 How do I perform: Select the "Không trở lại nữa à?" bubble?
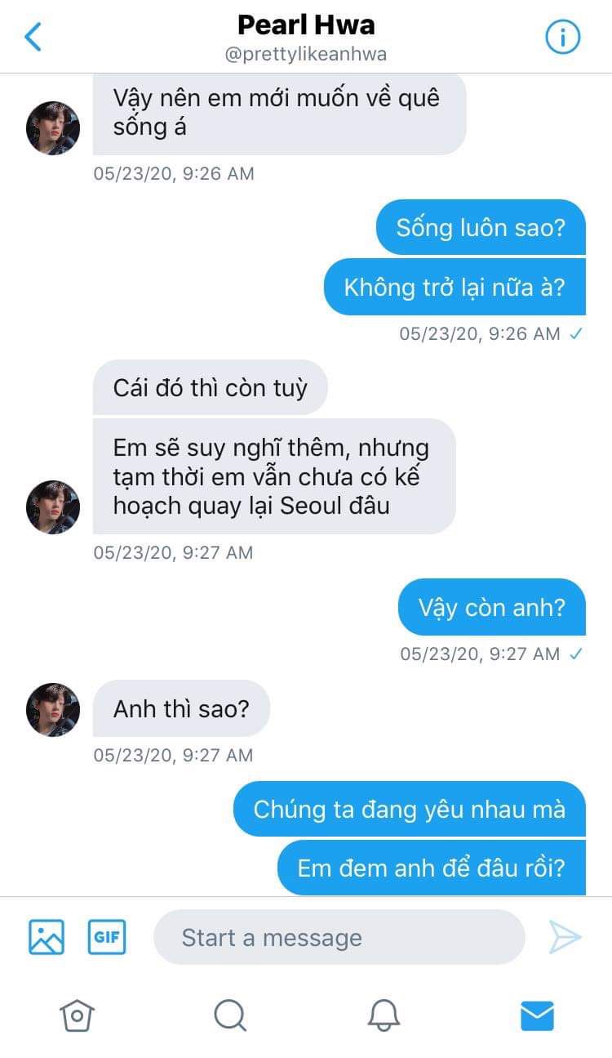click(x=455, y=287)
